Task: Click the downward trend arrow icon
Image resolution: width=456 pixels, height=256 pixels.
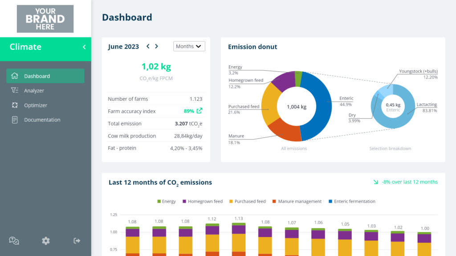Action: point(376,182)
